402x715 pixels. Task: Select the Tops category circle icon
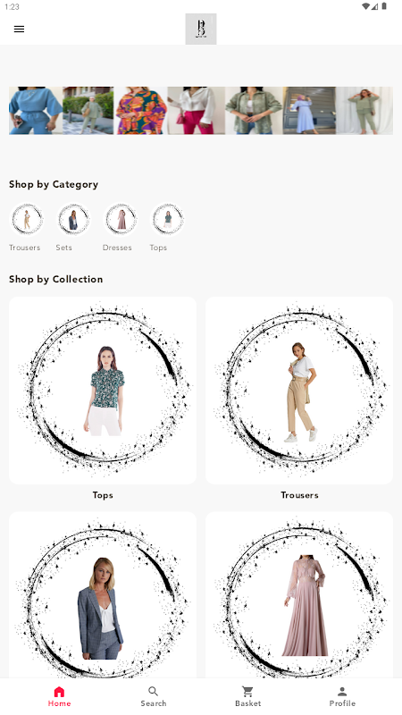click(167, 219)
